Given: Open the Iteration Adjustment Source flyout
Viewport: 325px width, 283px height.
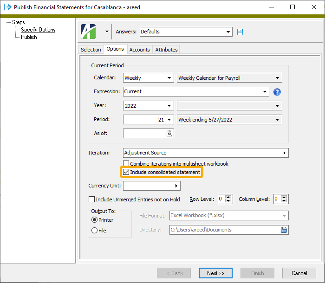Looking at the screenshot, I should tap(206, 153).
